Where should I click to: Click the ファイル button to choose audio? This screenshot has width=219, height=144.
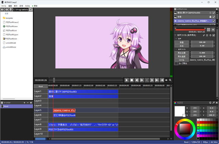coord(182,60)
